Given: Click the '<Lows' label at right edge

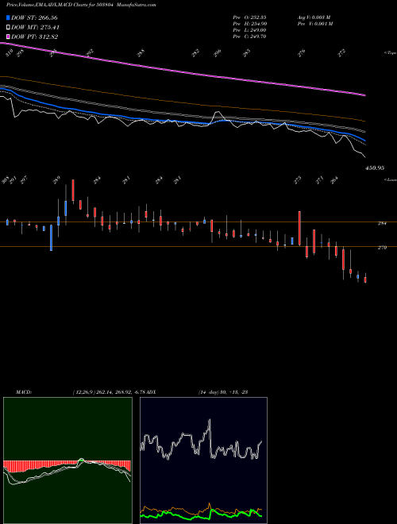Looking at the screenshot, I should (390, 179).
